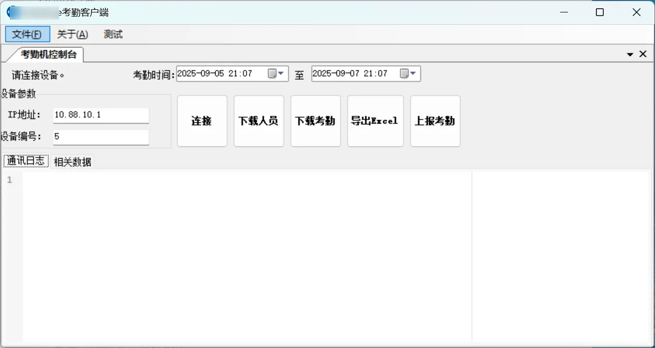Click the 下载人员 button
Image resolution: width=655 pixels, height=348 pixels.
click(259, 121)
